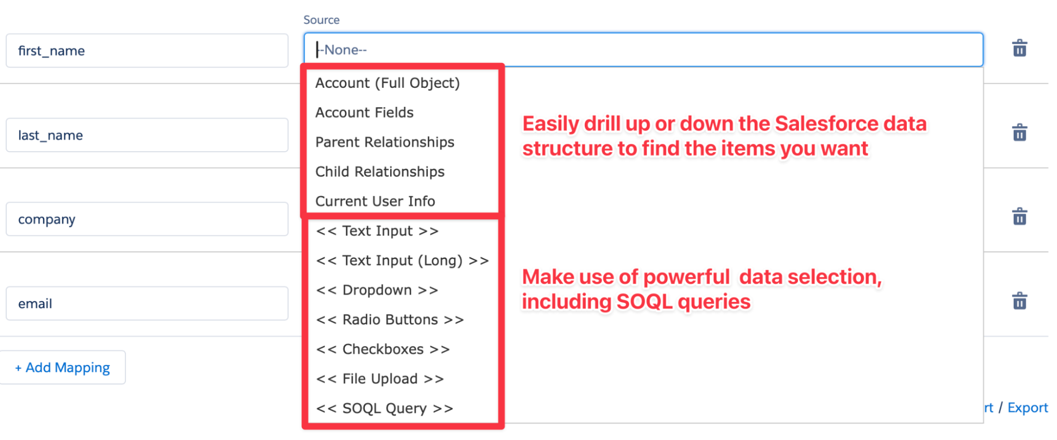Click the + Add Mapping button

63,368
